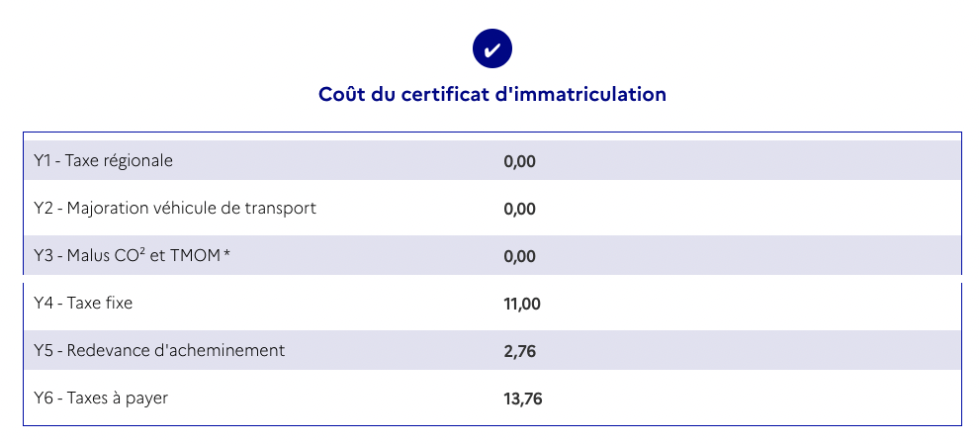Select the Y4 - Taxe fixe label

click(83, 304)
